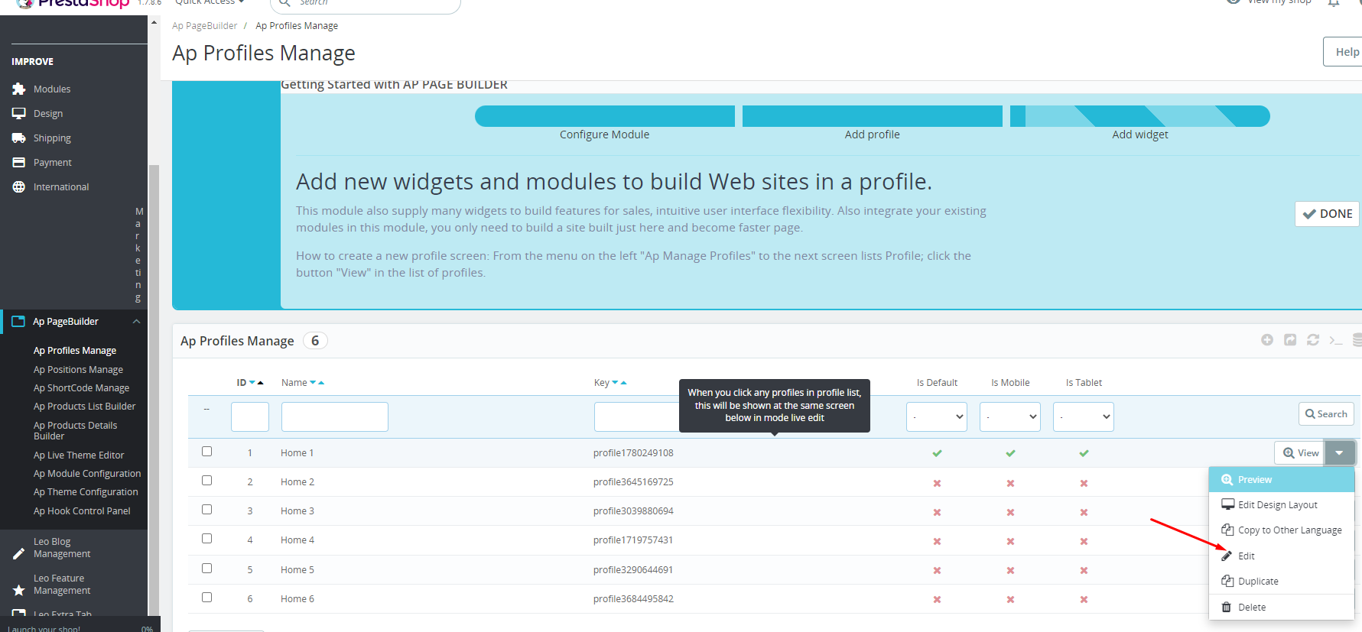Choose Duplicate from the action menu

[1282, 582]
